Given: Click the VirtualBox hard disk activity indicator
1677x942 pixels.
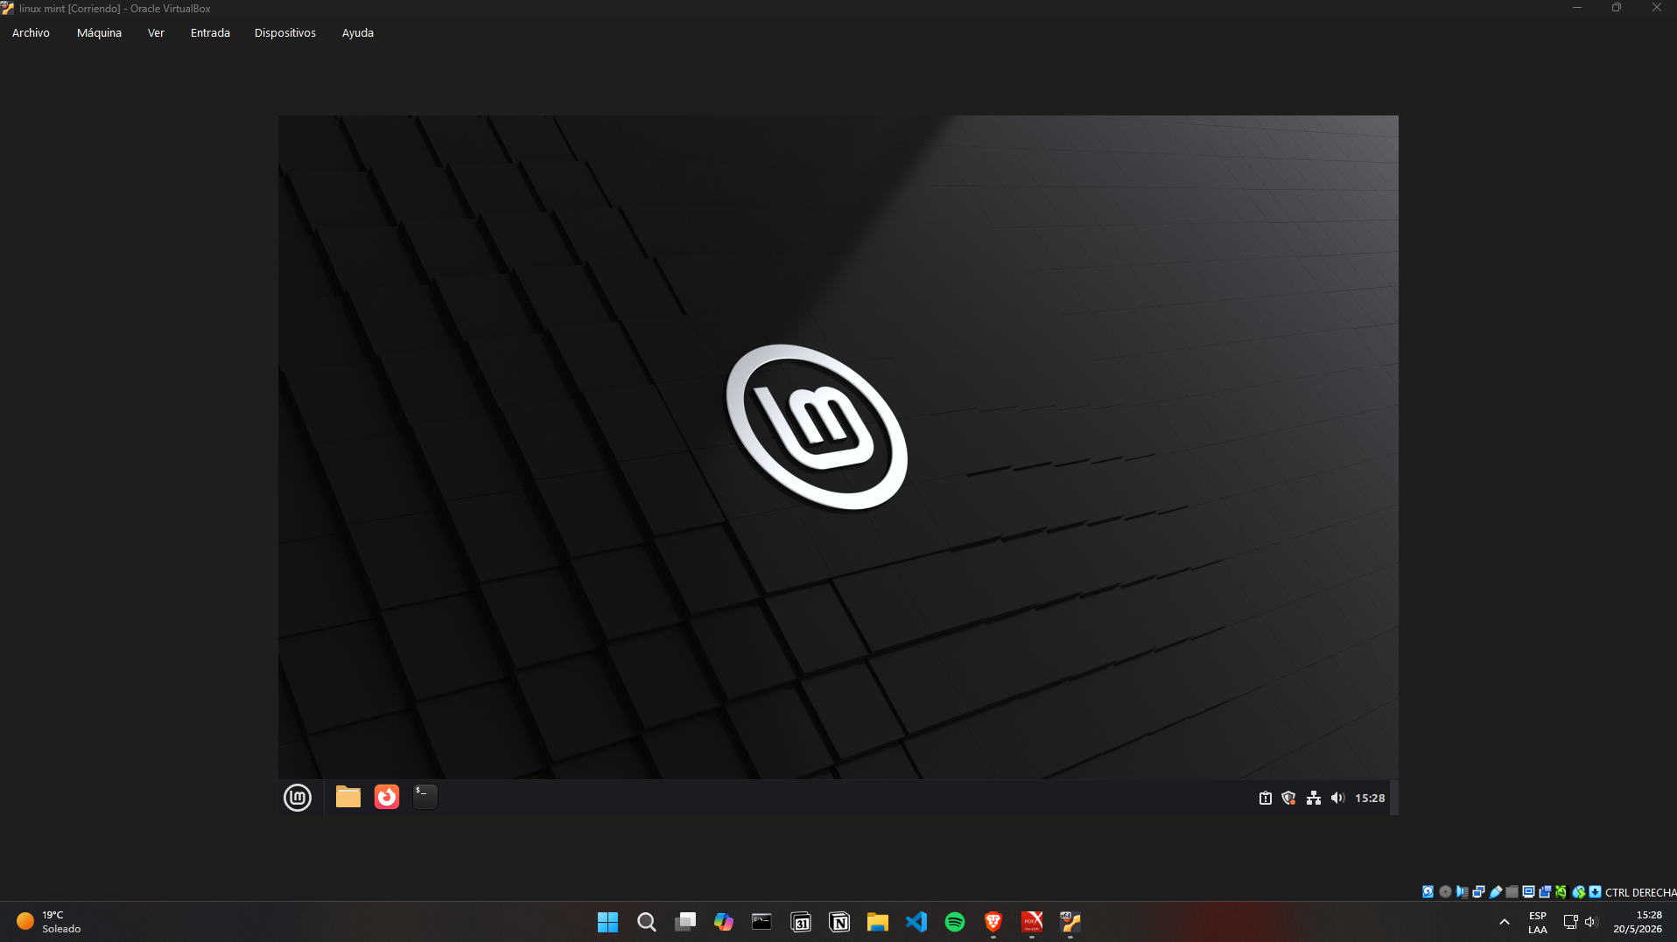Looking at the screenshot, I should pyautogui.click(x=1428, y=892).
